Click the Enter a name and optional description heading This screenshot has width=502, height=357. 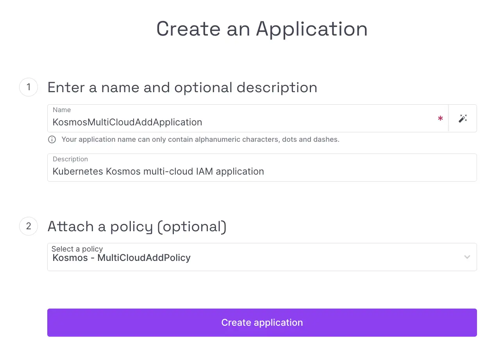pos(182,87)
